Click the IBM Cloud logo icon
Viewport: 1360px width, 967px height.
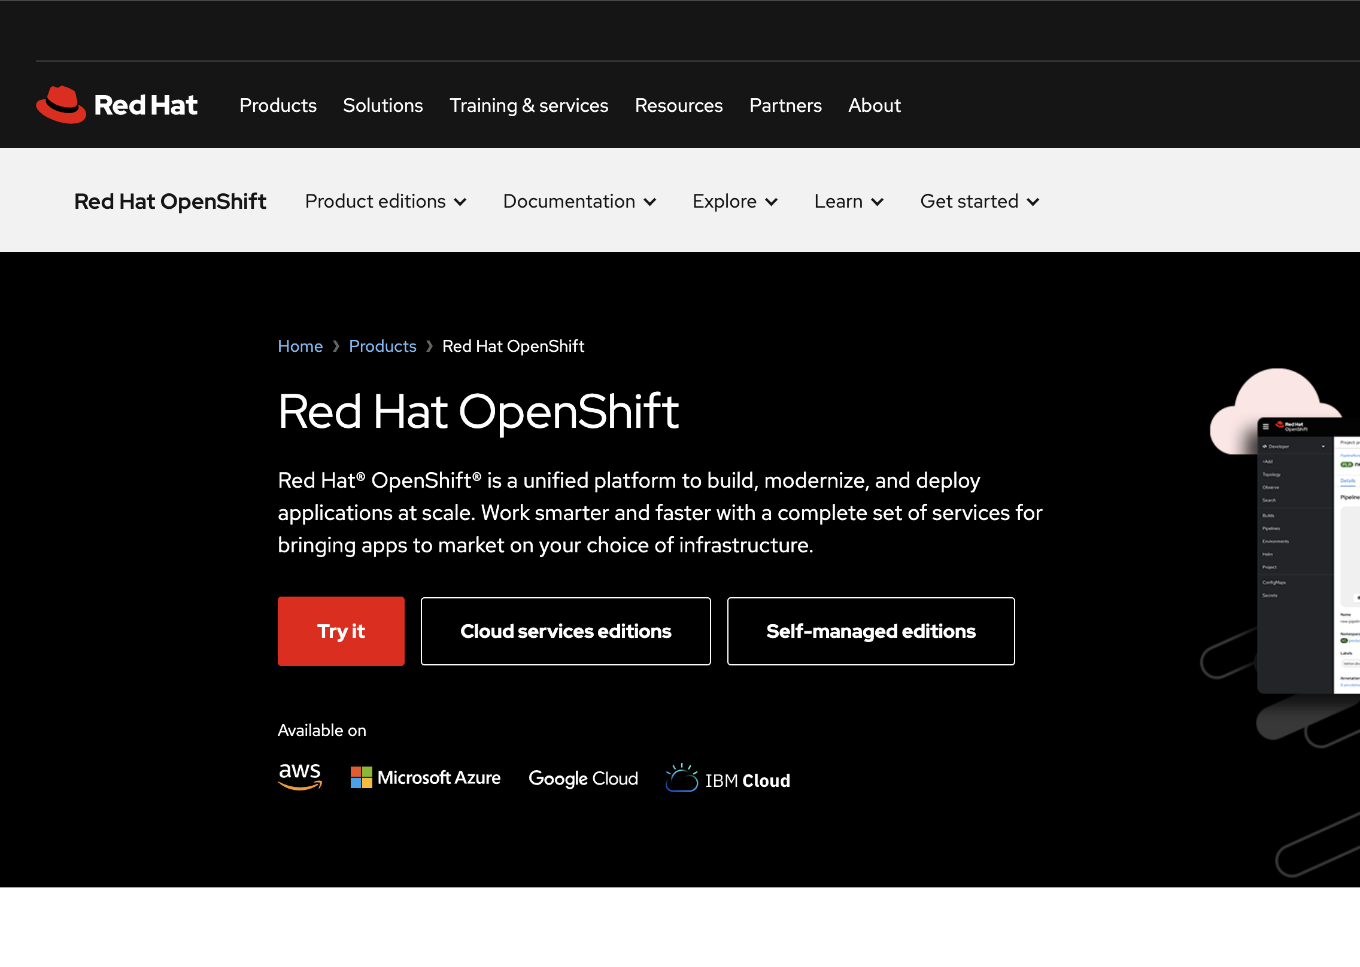[x=682, y=779]
